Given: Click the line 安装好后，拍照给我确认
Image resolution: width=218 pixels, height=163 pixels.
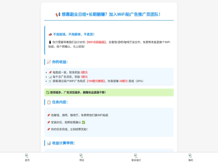Looking at the screenshot, I should pos(66,122).
